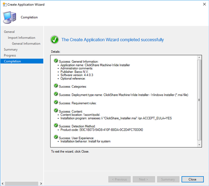Select the General step in sidebar

(9, 32)
